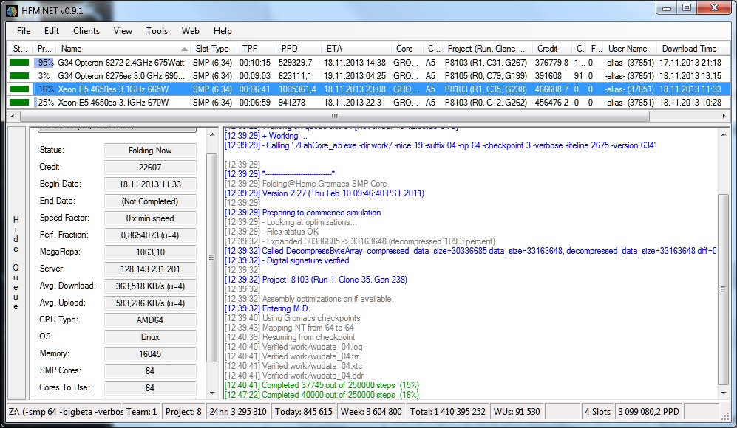The width and height of the screenshot is (737, 428).
Task: Click log panel scrollbar down arrow
Action: (724, 393)
